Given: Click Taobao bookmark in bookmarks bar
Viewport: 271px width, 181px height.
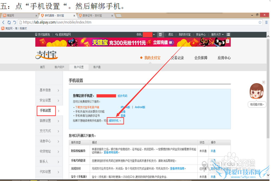Looking at the screenshot, I should pos(14,28).
